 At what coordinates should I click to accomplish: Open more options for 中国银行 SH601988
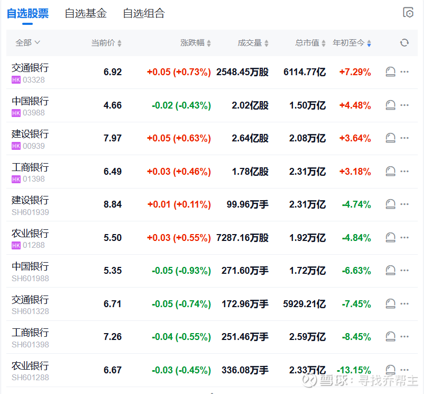[x=405, y=271]
